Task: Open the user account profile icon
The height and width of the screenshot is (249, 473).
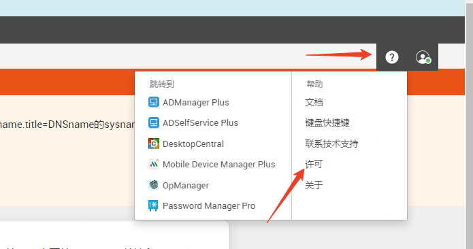Action: pos(423,57)
